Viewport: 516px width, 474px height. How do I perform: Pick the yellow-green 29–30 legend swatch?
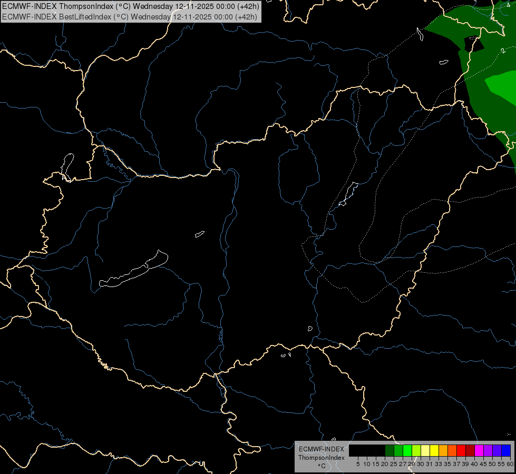pyautogui.click(x=416, y=450)
